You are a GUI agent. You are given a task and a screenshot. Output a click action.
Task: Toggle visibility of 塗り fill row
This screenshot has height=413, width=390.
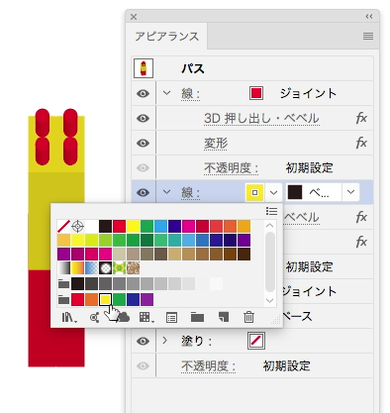143,341
